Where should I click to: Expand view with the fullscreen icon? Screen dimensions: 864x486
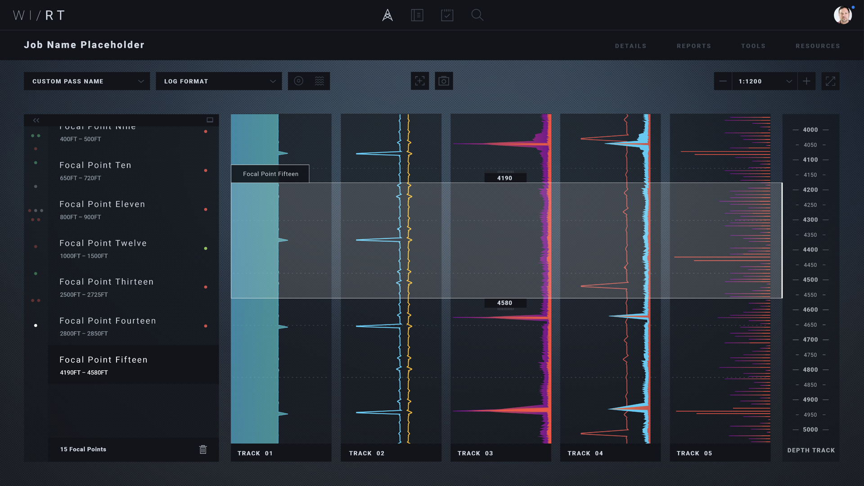click(830, 81)
